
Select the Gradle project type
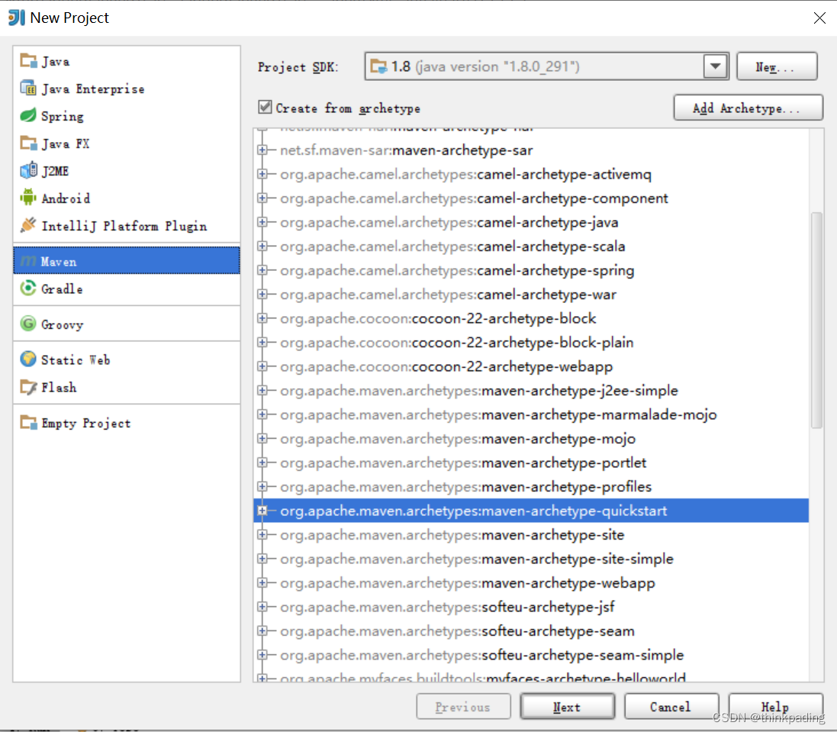tap(127, 289)
